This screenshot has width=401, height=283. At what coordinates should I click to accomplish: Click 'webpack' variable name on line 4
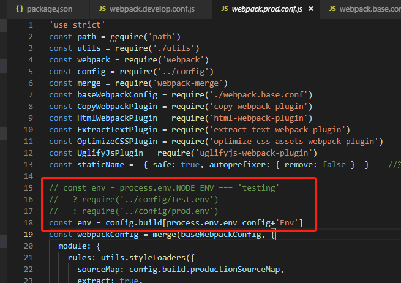click(x=94, y=60)
